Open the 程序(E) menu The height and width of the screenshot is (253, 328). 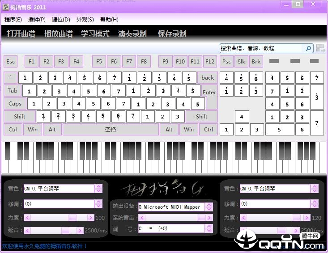pyautogui.click(x=13, y=20)
